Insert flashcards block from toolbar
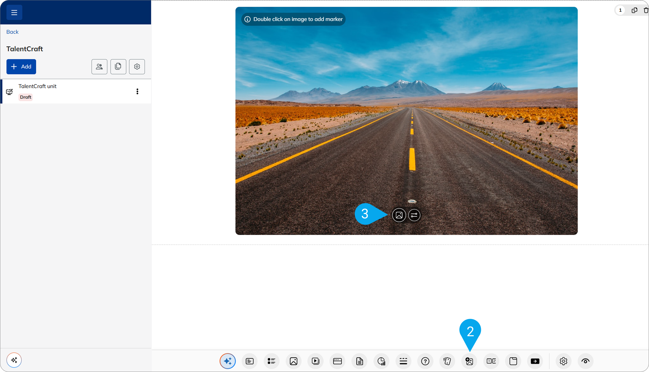Screen dimensions: 649x372 (x=447, y=361)
